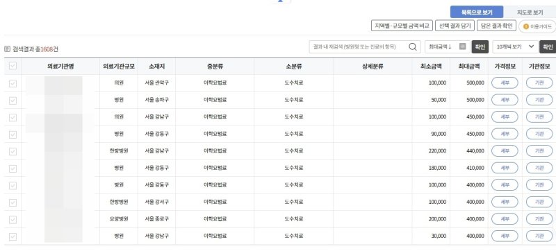
Task: Click the 지역별·규모별 금액 비교 button
Action: [402, 26]
